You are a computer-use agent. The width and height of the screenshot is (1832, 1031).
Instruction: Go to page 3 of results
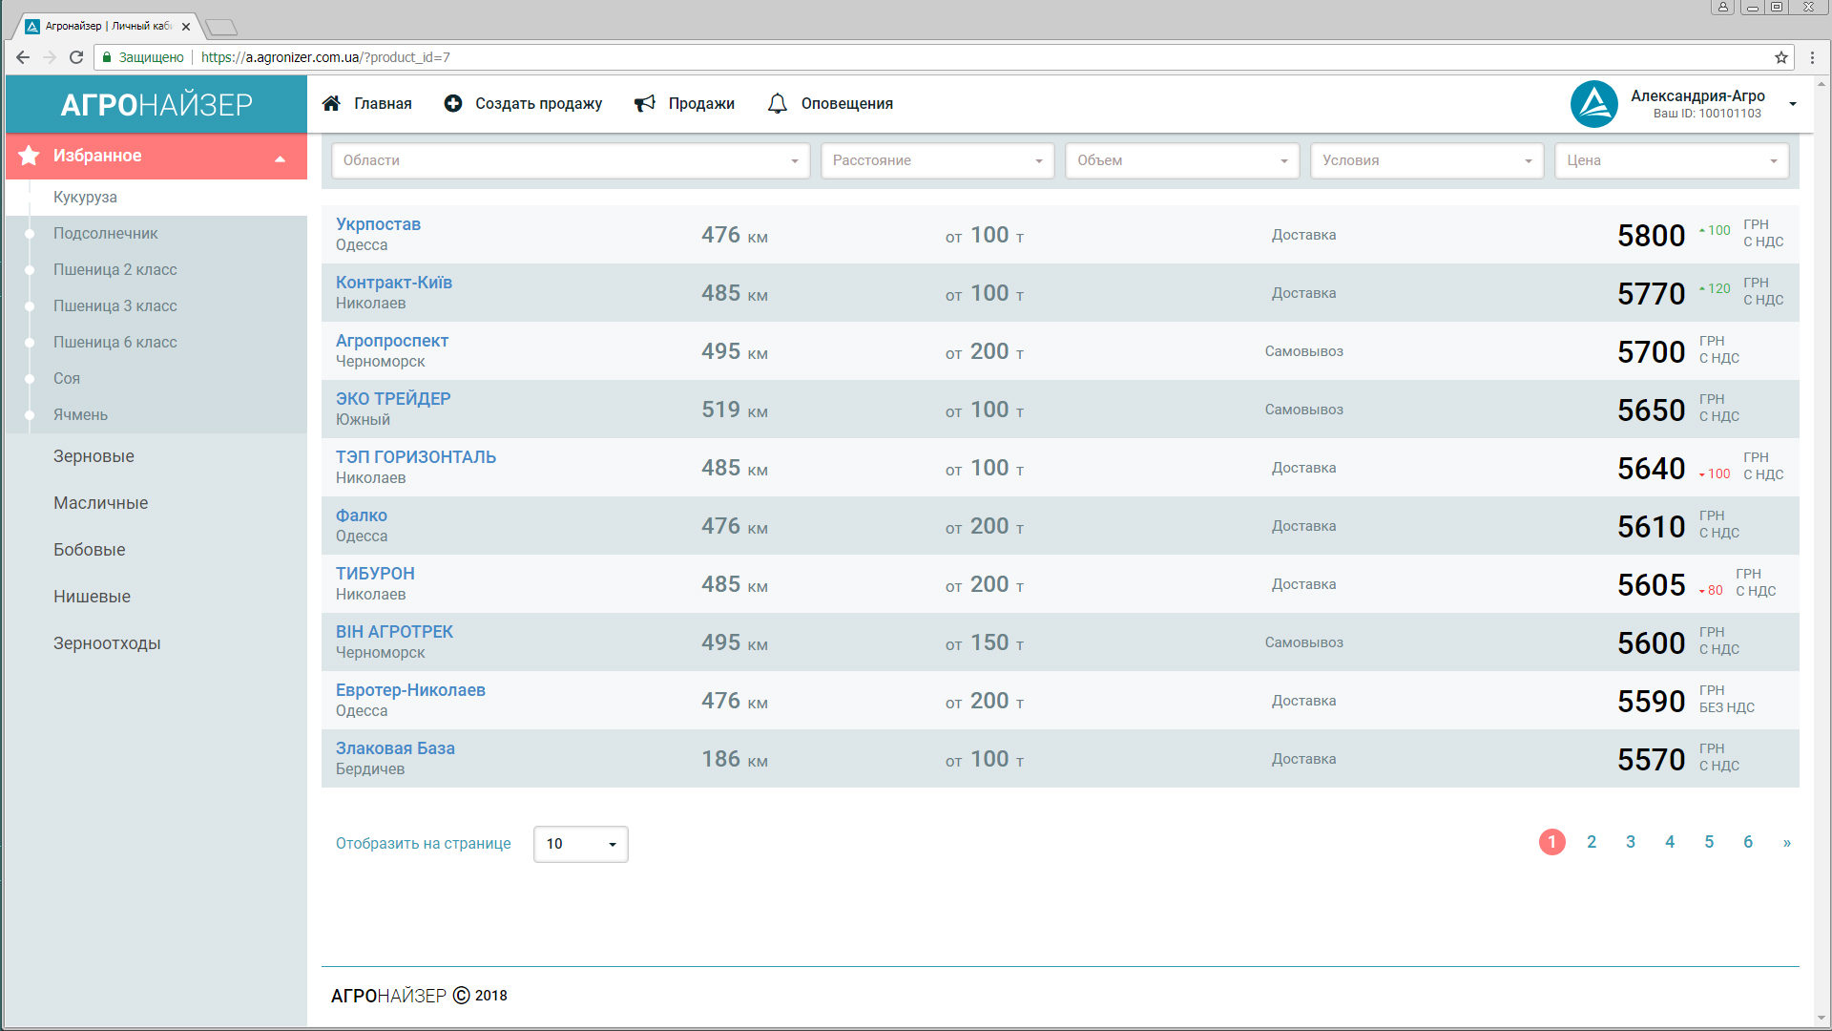click(1631, 842)
